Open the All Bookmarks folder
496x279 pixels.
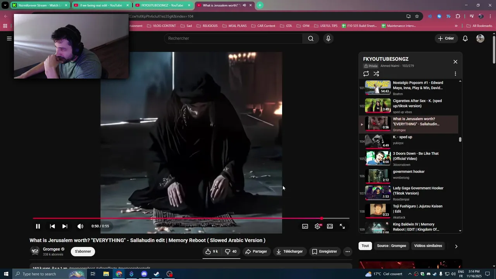point(479,26)
